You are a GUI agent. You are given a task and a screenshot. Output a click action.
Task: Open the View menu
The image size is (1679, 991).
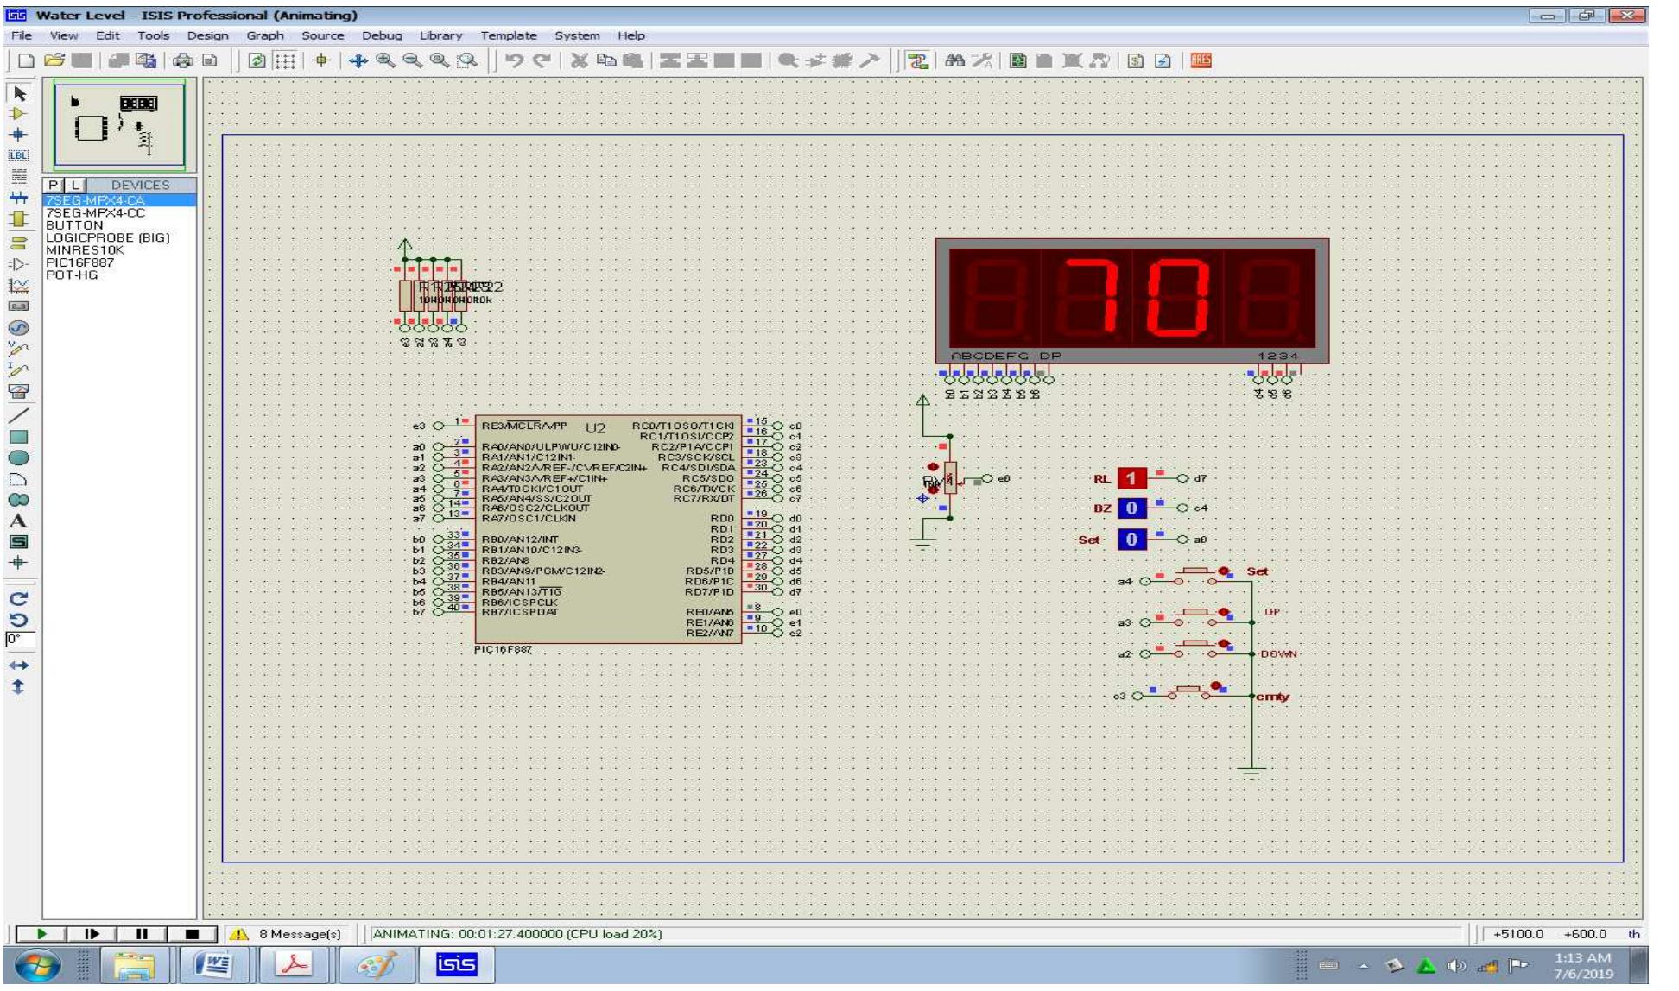(x=64, y=35)
